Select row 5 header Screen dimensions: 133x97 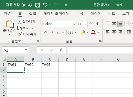tap(3, 86)
